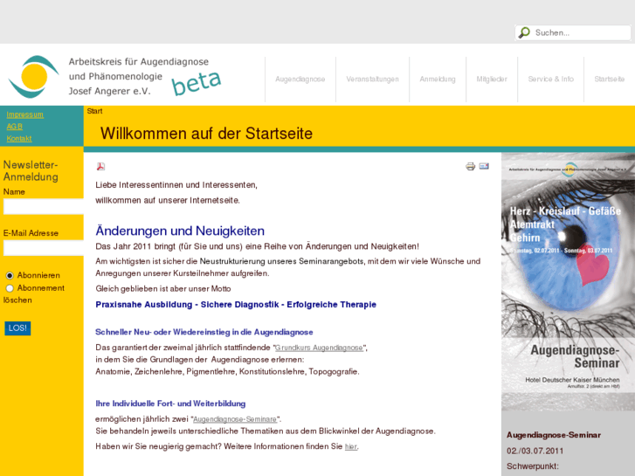This screenshot has height=476, width=635.
Task: Follow the Augendiagnose-Seminare link
Action: [x=235, y=419]
